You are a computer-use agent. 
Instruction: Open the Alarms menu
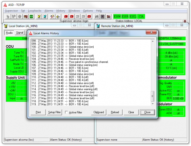point(49,11)
